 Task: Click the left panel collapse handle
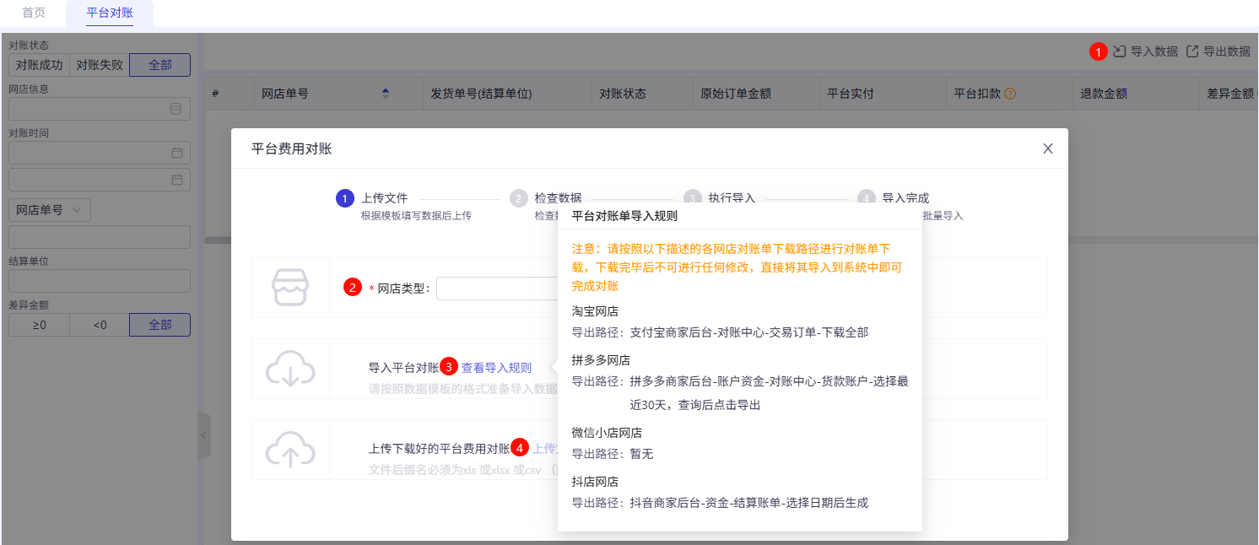(x=203, y=435)
